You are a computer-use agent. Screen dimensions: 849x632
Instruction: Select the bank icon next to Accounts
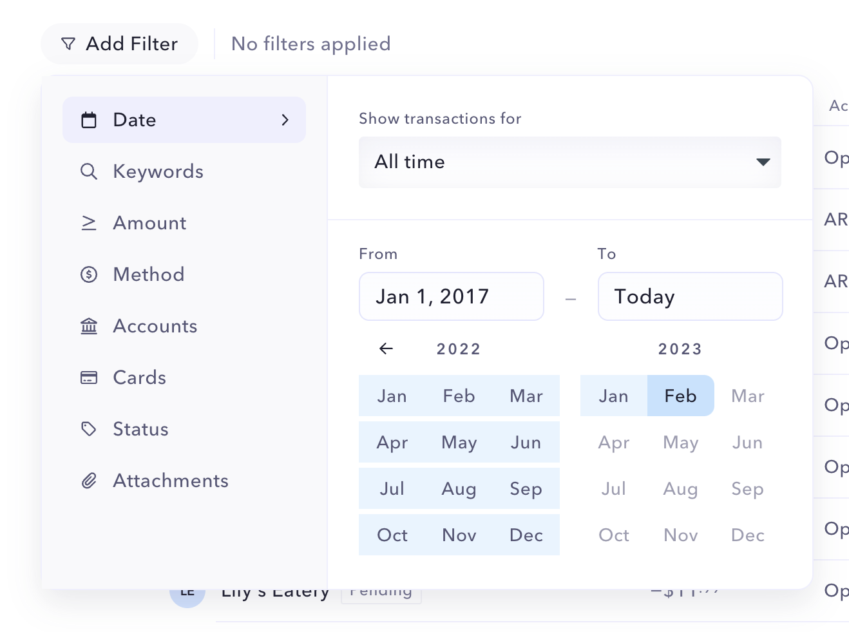[89, 326]
